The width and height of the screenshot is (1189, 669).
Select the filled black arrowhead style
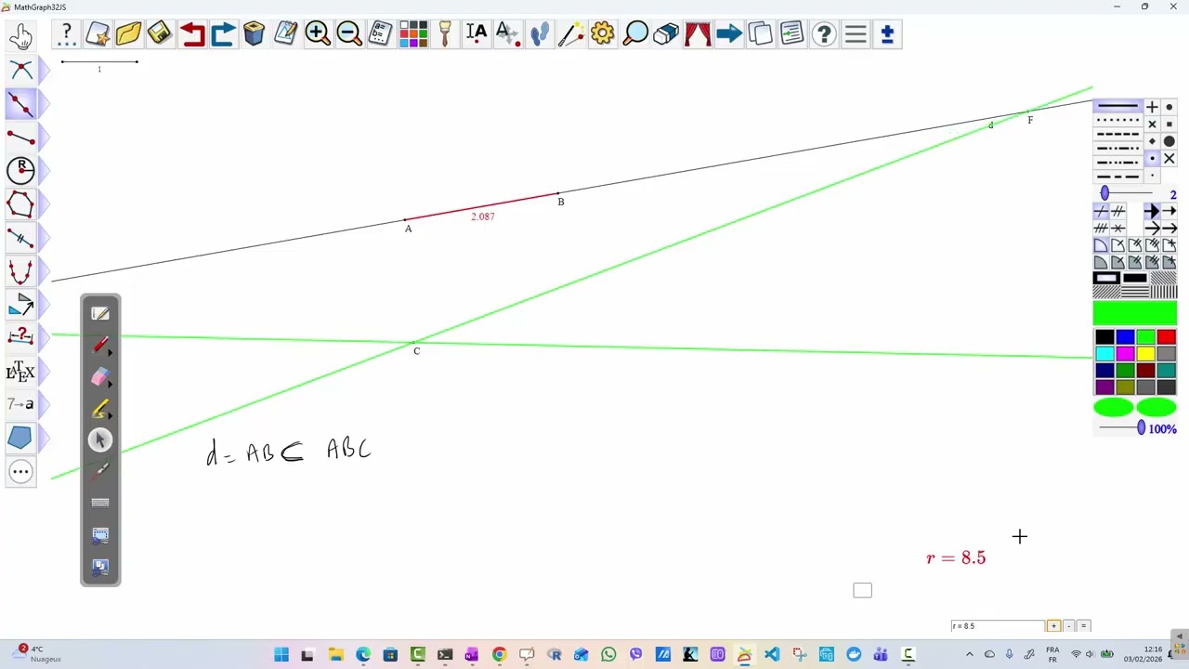point(1152,212)
